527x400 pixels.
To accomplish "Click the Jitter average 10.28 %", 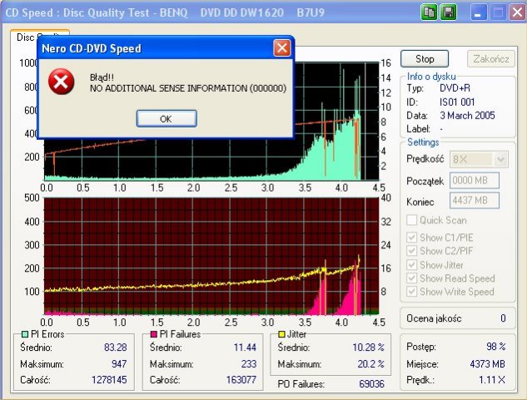I will pos(368,347).
